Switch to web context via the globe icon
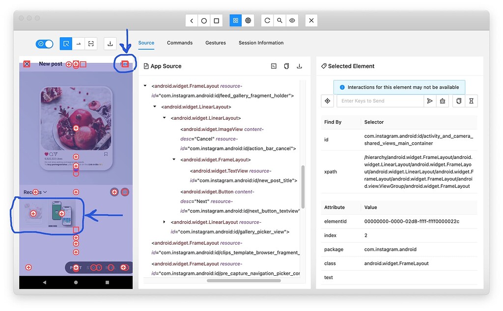503x311 pixels. click(248, 20)
